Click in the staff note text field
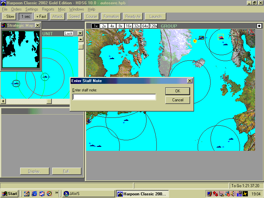The height and width of the screenshot is (198, 264). tap(114, 97)
